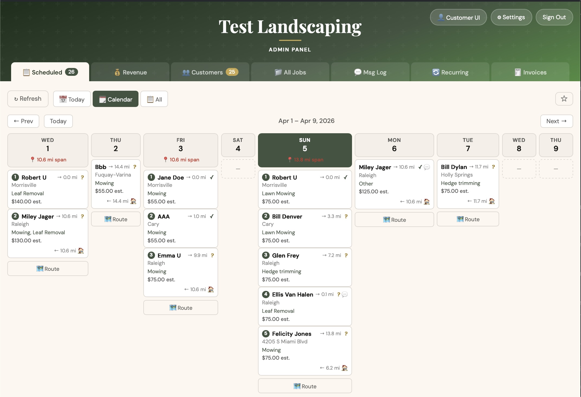Click home icon on Felicity Jones return
This screenshot has height=397, width=581.
point(344,368)
